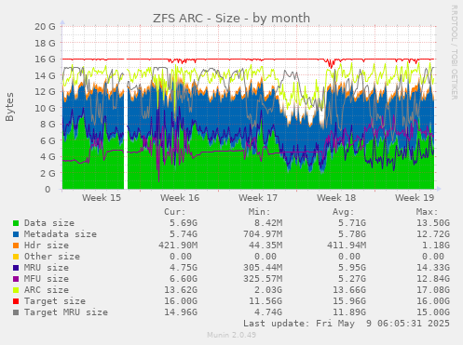Click the Target size average value 15.96G
Image resolution: width=463 pixels, height=345 pixels.
[349, 301]
